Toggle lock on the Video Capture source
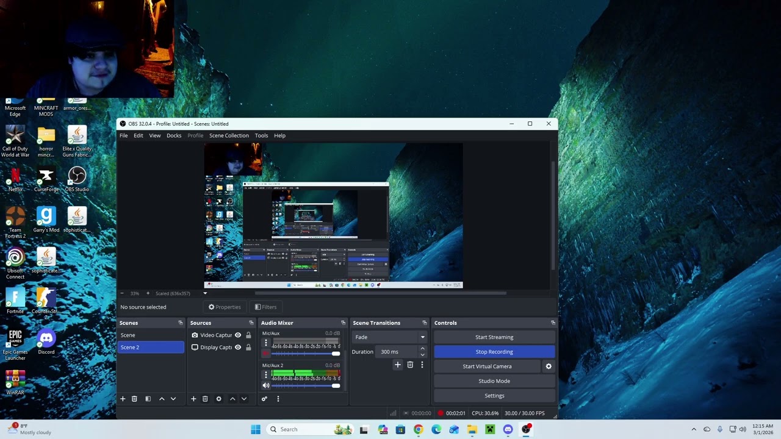The height and width of the screenshot is (439, 781). click(248, 335)
